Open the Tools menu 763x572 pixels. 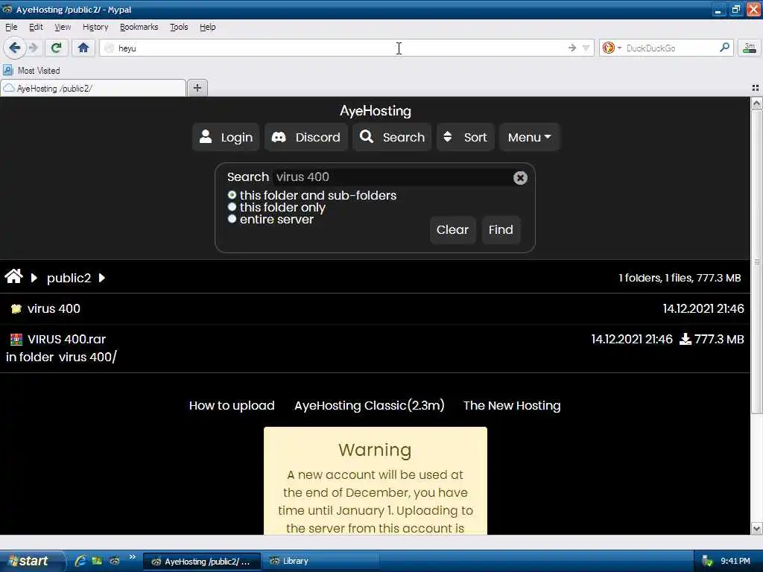[179, 27]
